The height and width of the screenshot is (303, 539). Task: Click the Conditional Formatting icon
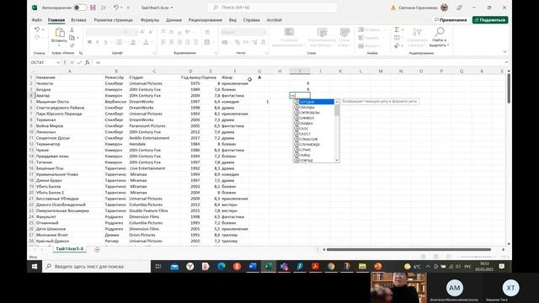pyautogui.click(x=289, y=32)
